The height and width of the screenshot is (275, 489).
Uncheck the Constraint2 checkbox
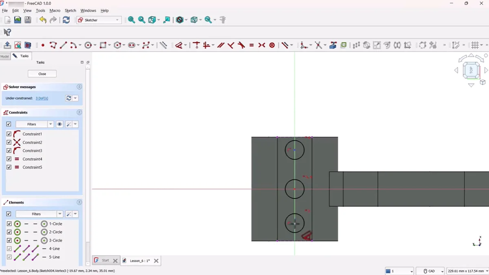[9, 143]
